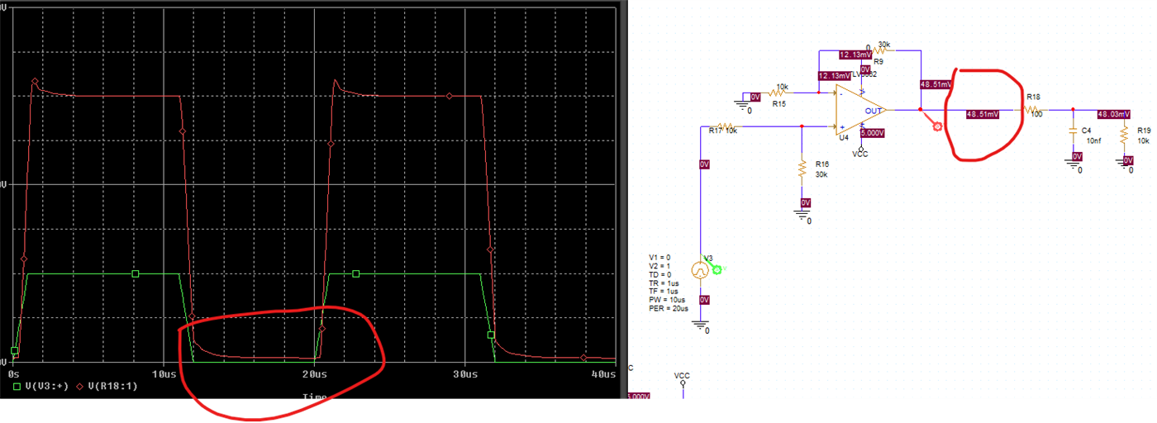The width and height of the screenshot is (1157, 423).
Task: Click the TD = 0 parameter
Action: pyautogui.click(x=661, y=273)
